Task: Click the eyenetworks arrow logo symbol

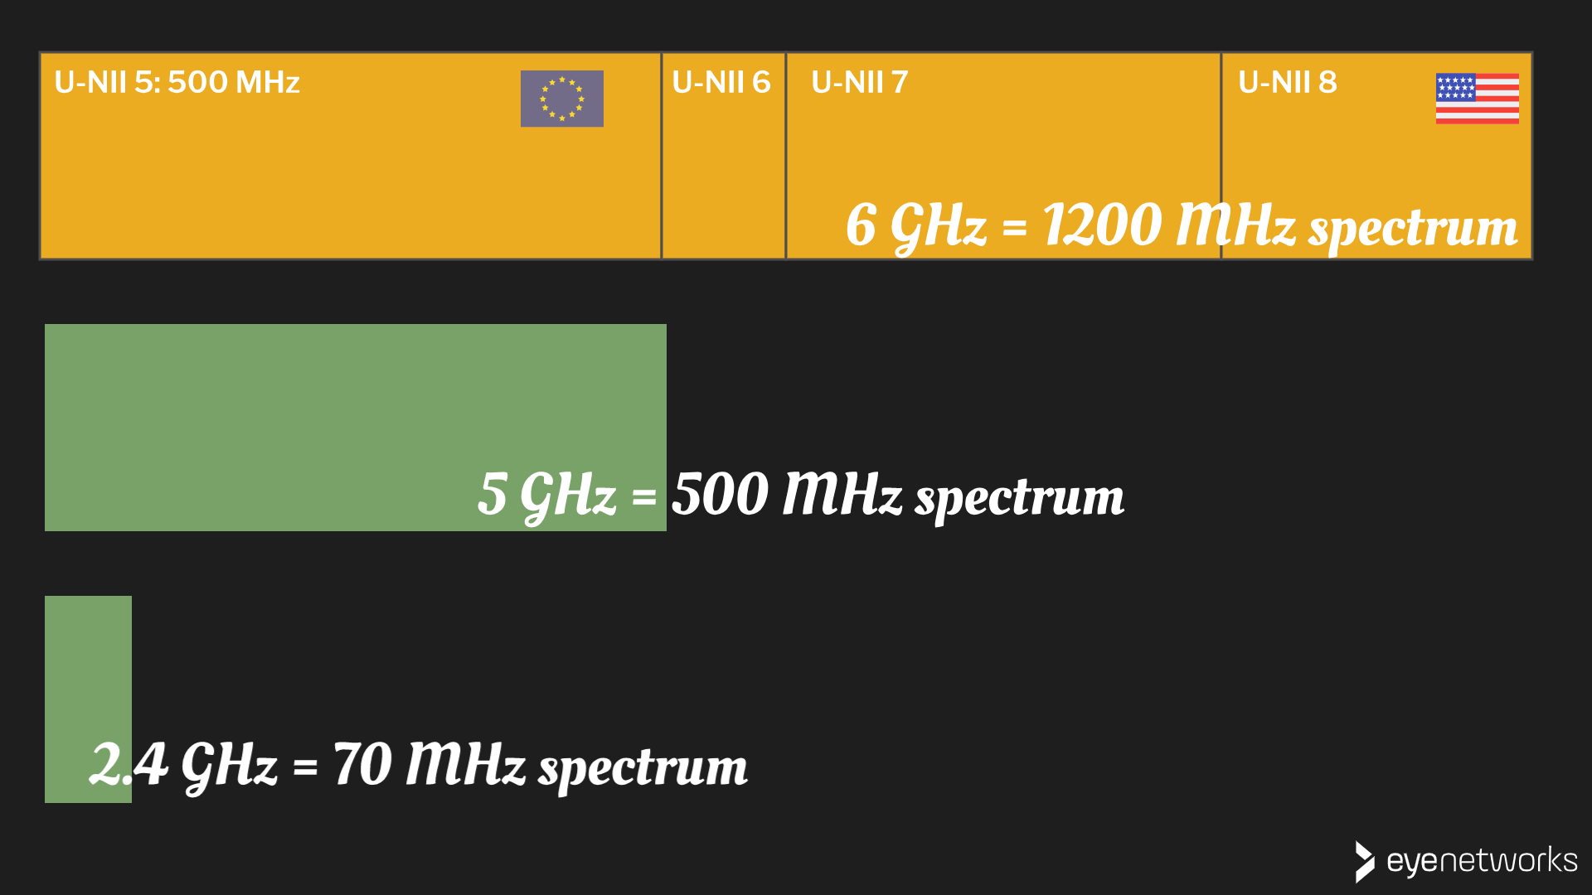Action: [1364, 861]
